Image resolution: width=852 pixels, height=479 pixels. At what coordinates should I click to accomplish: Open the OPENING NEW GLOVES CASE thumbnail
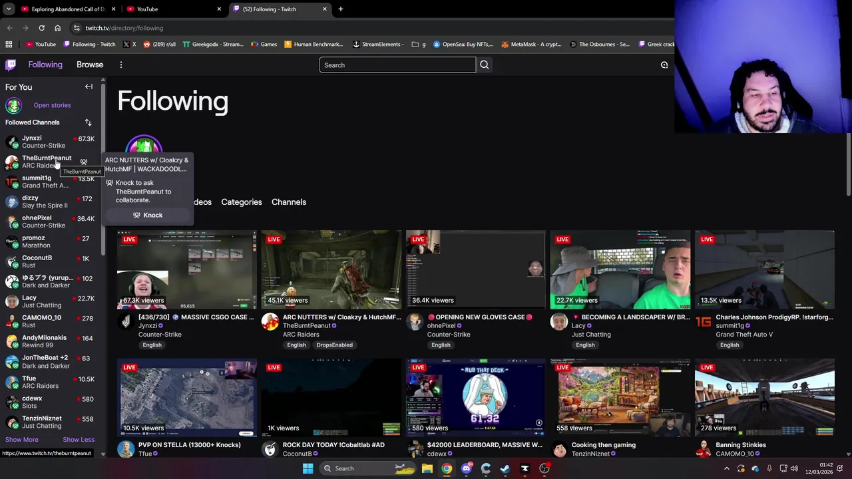click(476, 269)
